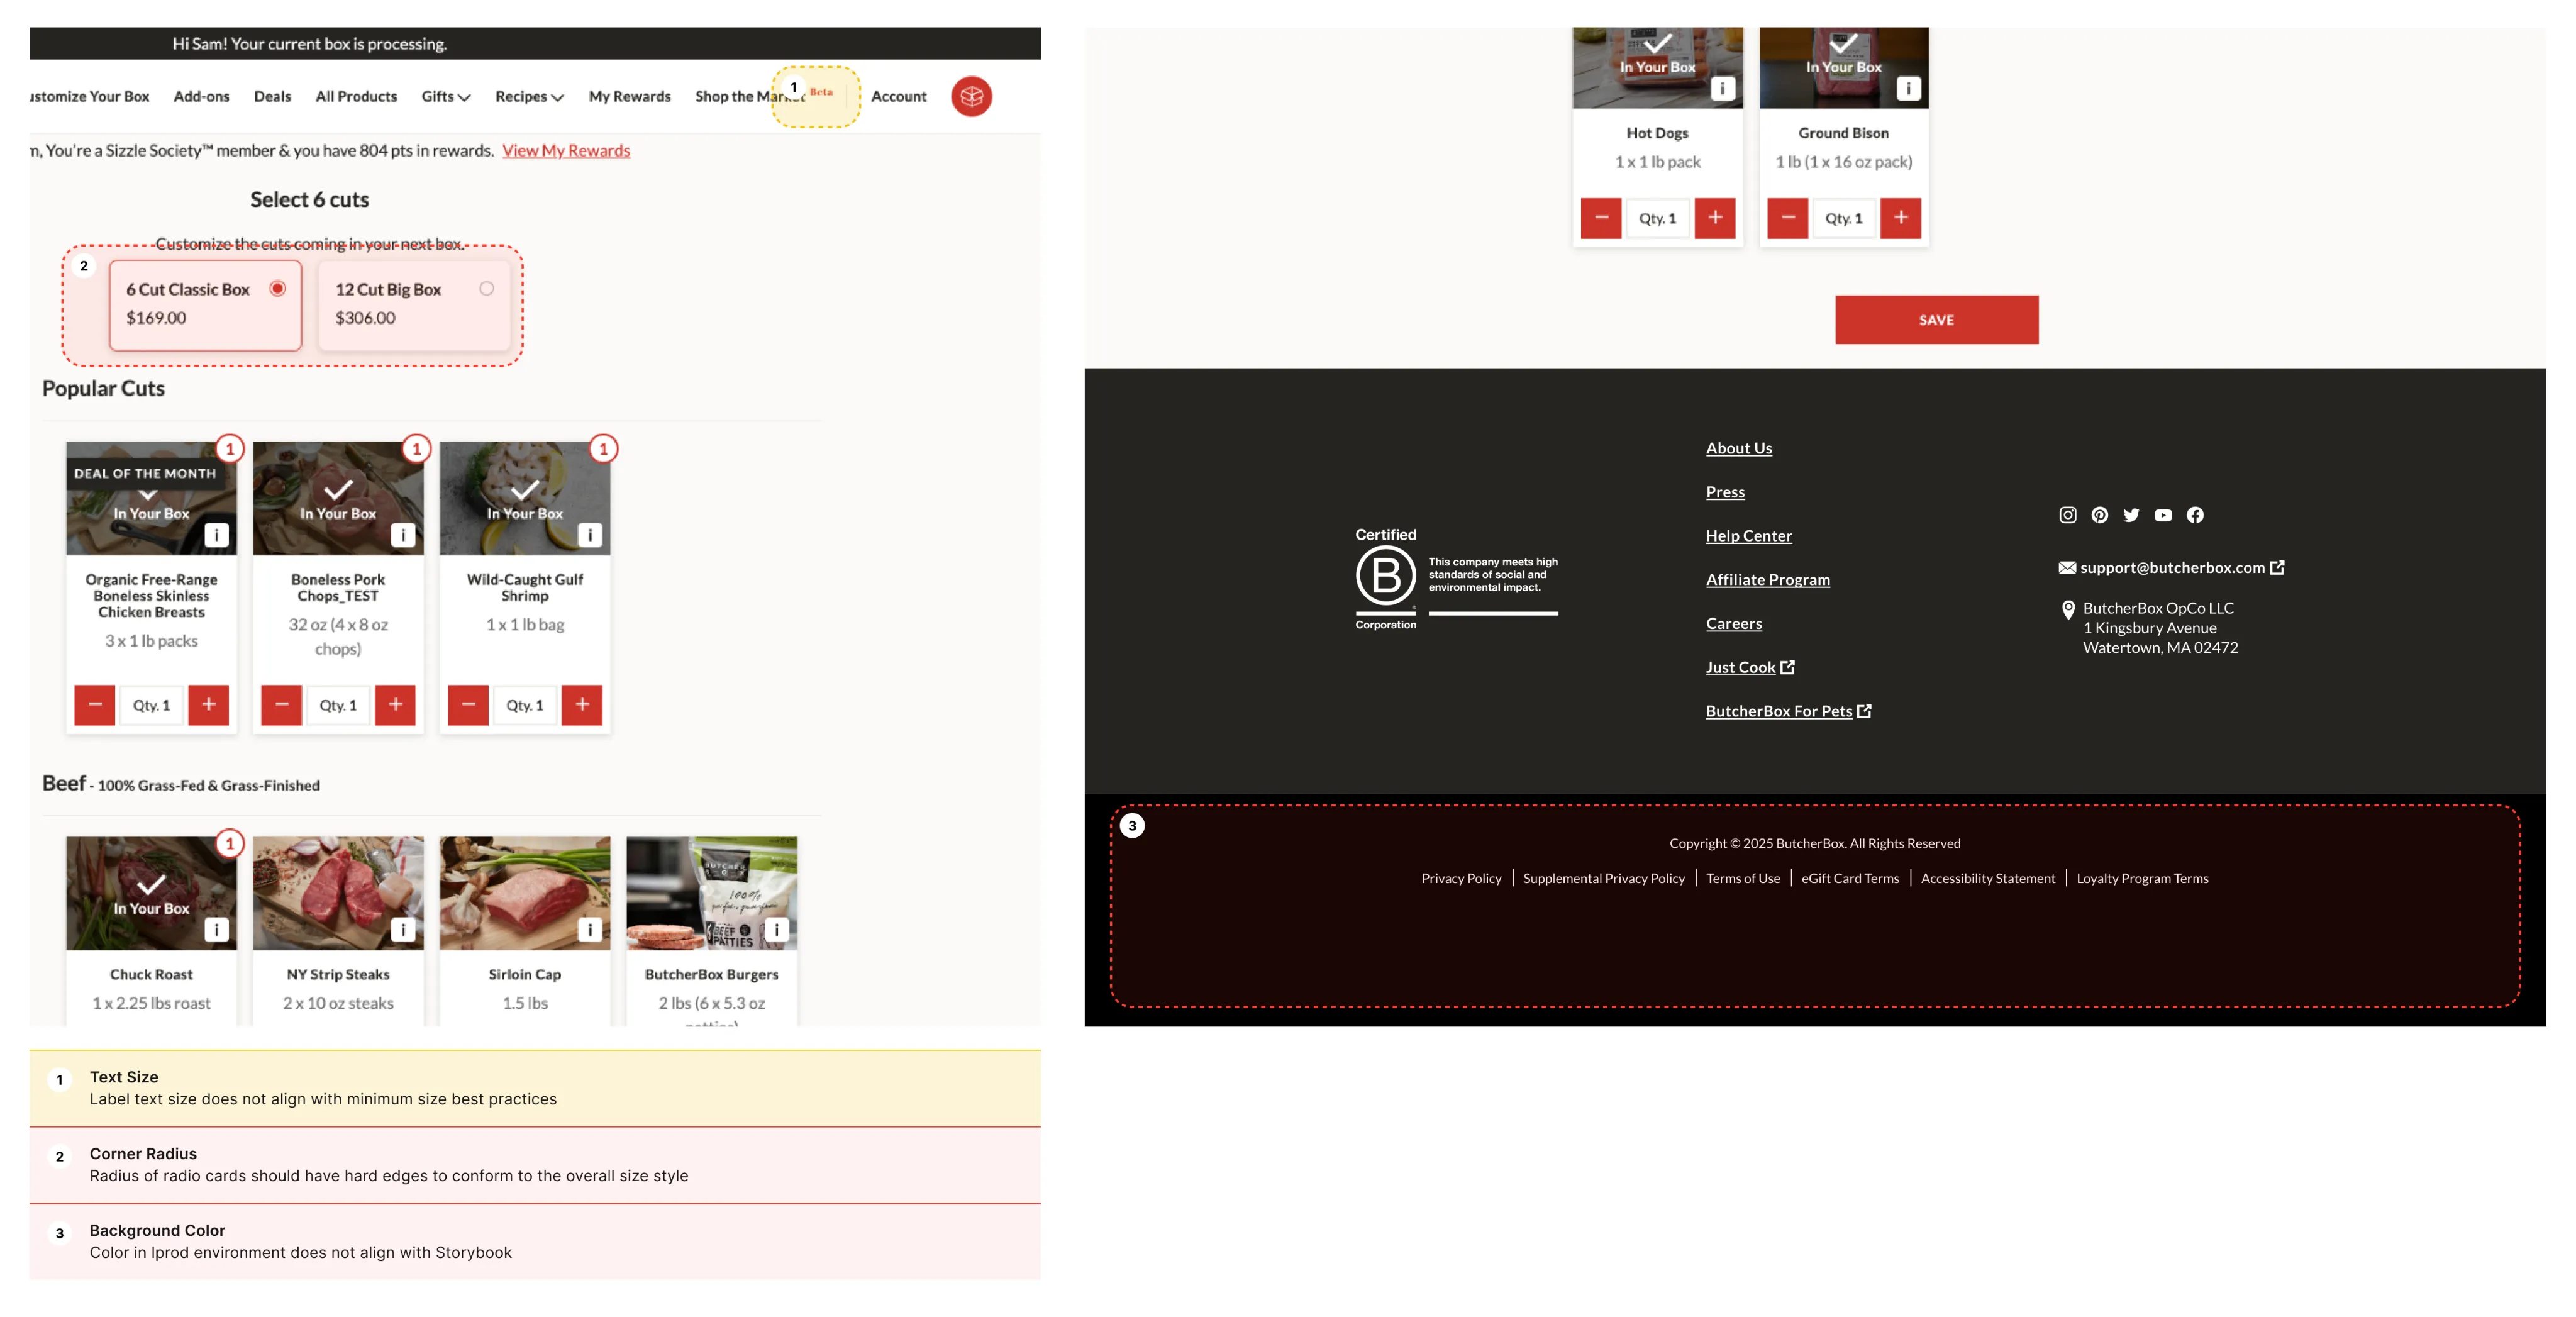2576x1317 pixels.
Task: Increase Ground Bison quantity
Action: 1901,218
